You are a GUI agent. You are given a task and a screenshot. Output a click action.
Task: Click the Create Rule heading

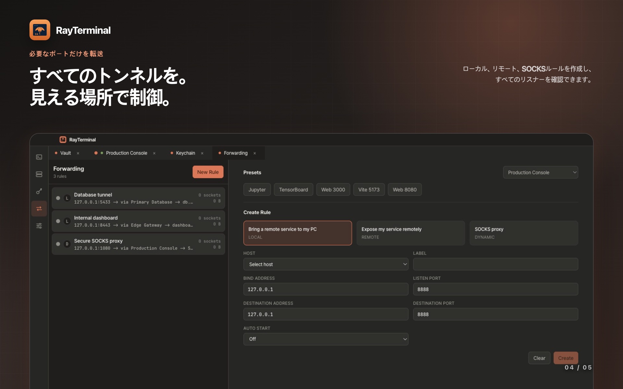(257, 212)
